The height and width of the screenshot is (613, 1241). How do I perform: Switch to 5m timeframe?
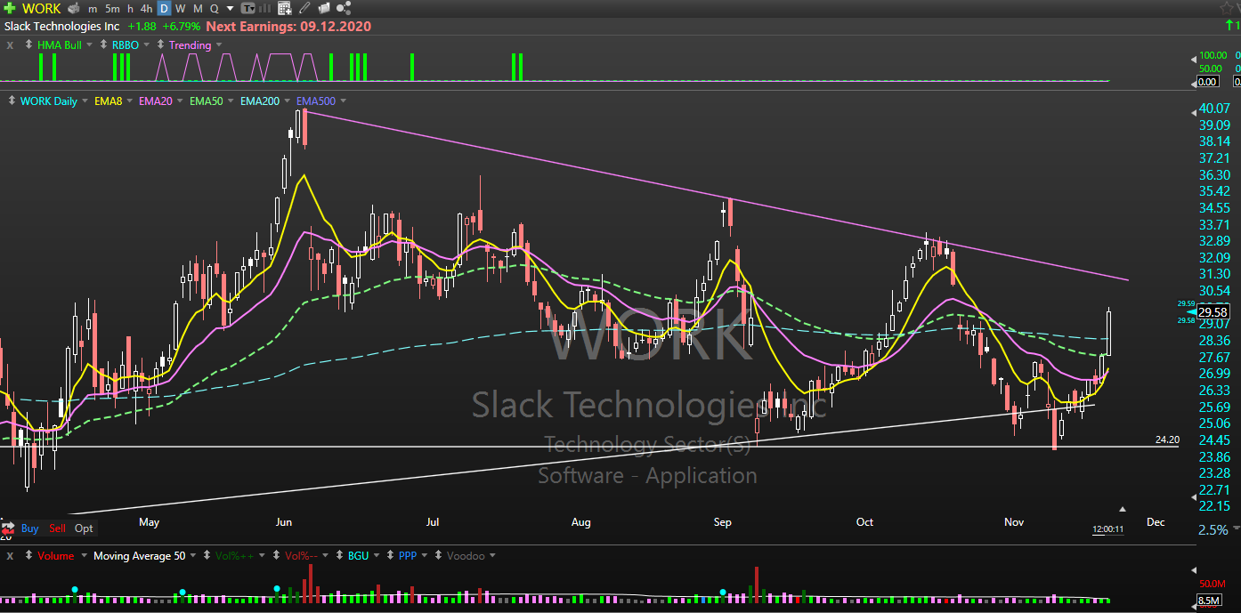coord(112,9)
